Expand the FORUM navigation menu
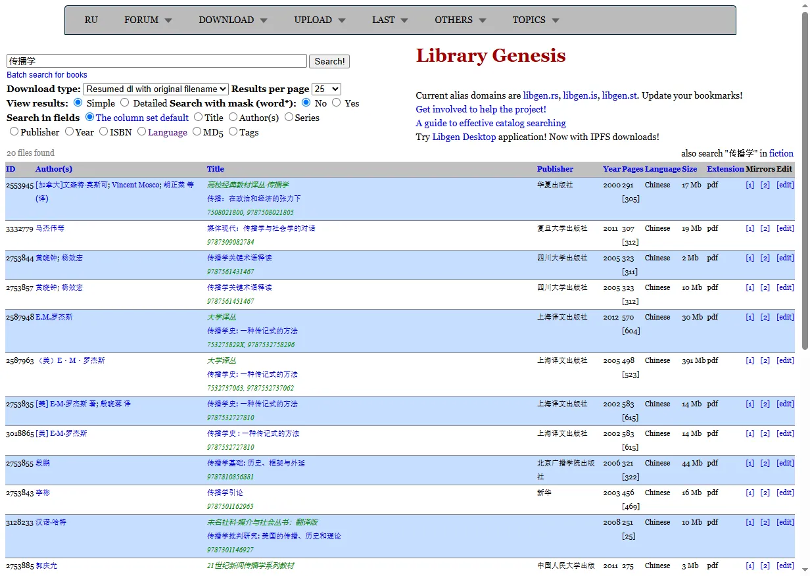 click(x=148, y=20)
